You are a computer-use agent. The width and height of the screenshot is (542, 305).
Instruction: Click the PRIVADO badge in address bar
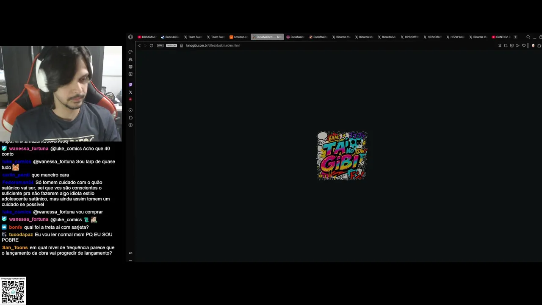pyautogui.click(x=171, y=45)
